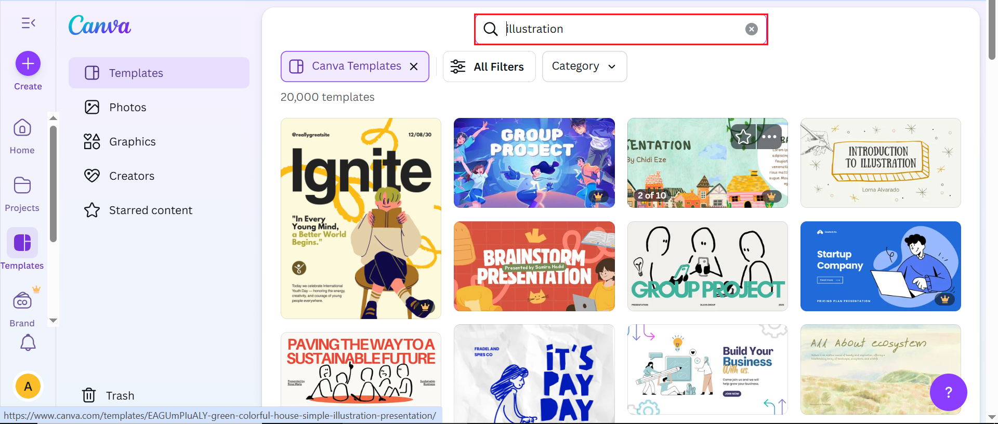Remove the Canva Templates filter chip
This screenshot has width=998, height=424.
click(414, 67)
